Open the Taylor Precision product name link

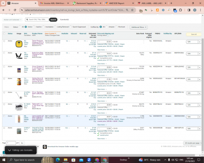[x=38, y=42]
